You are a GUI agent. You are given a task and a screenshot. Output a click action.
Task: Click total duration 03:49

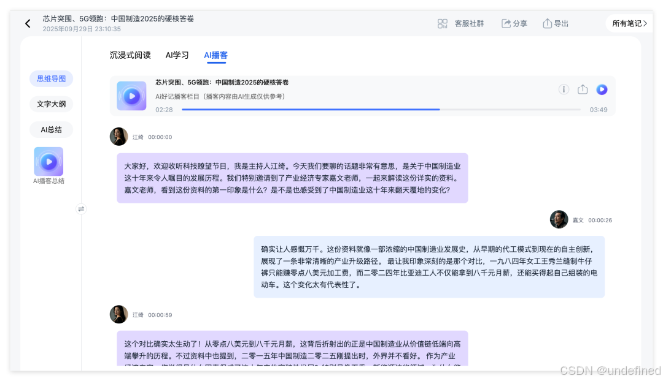pyautogui.click(x=599, y=110)
